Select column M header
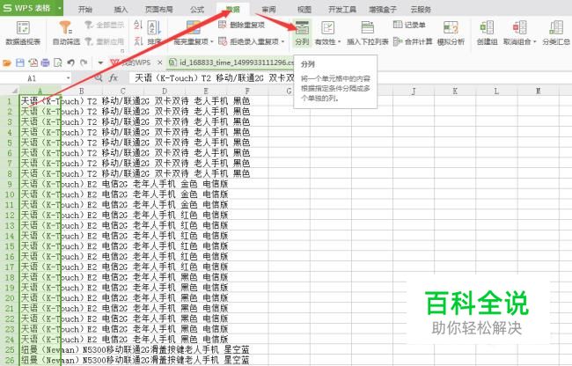This screenshot has width=572, height=366. 538,91
